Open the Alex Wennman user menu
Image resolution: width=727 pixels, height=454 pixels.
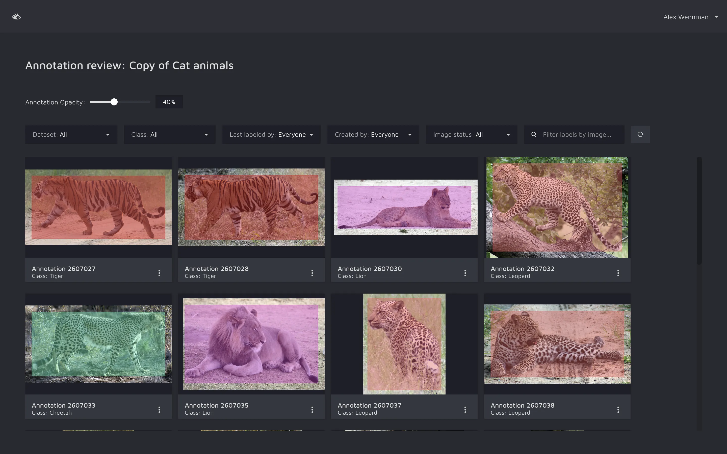click(690, 17)
